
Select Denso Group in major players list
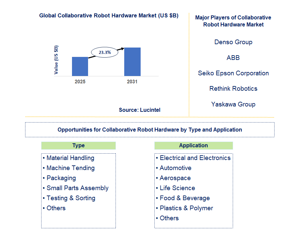(233, 42)
